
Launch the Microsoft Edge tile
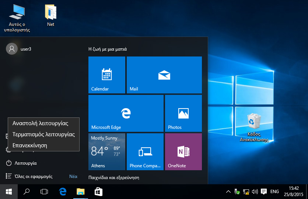click(126, 113)
